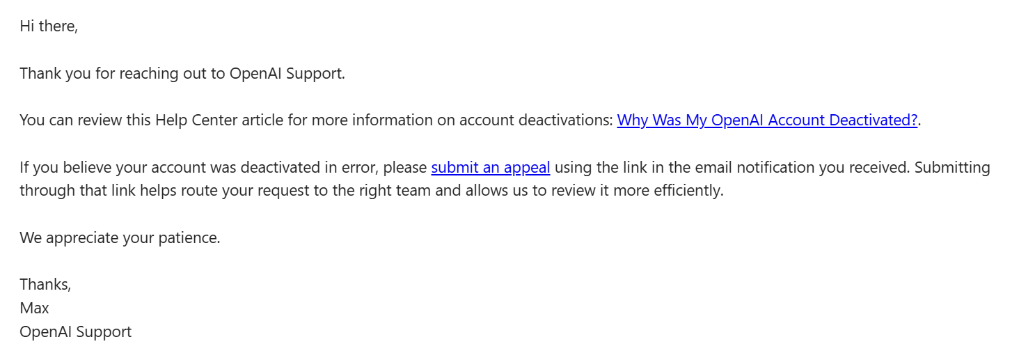Click the sender name "Max"
Screen dimensions: 1035x360
pos(34,308)
